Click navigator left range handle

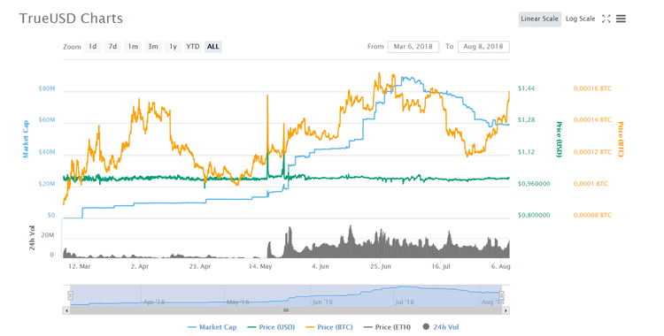(71, 295)
